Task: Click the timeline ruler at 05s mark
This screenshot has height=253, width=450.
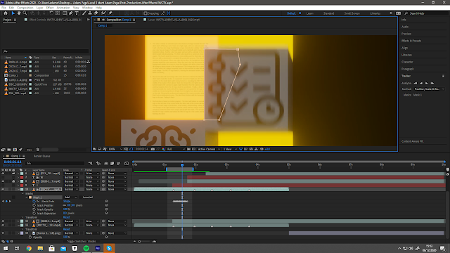Action: coord(288,164)
